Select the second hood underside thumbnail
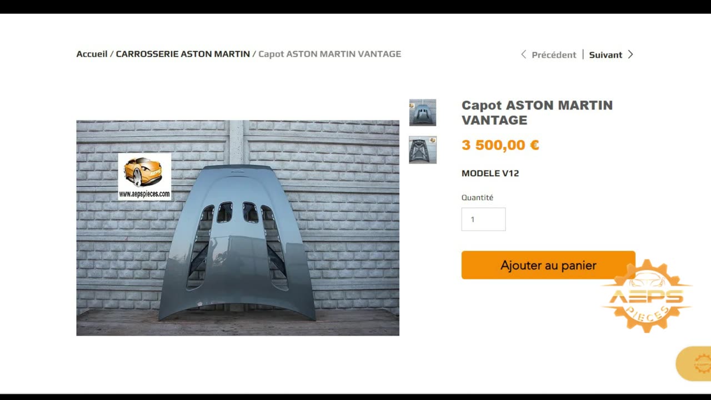The height and width of the screenshot is (400, 711). tap(423, 150)
